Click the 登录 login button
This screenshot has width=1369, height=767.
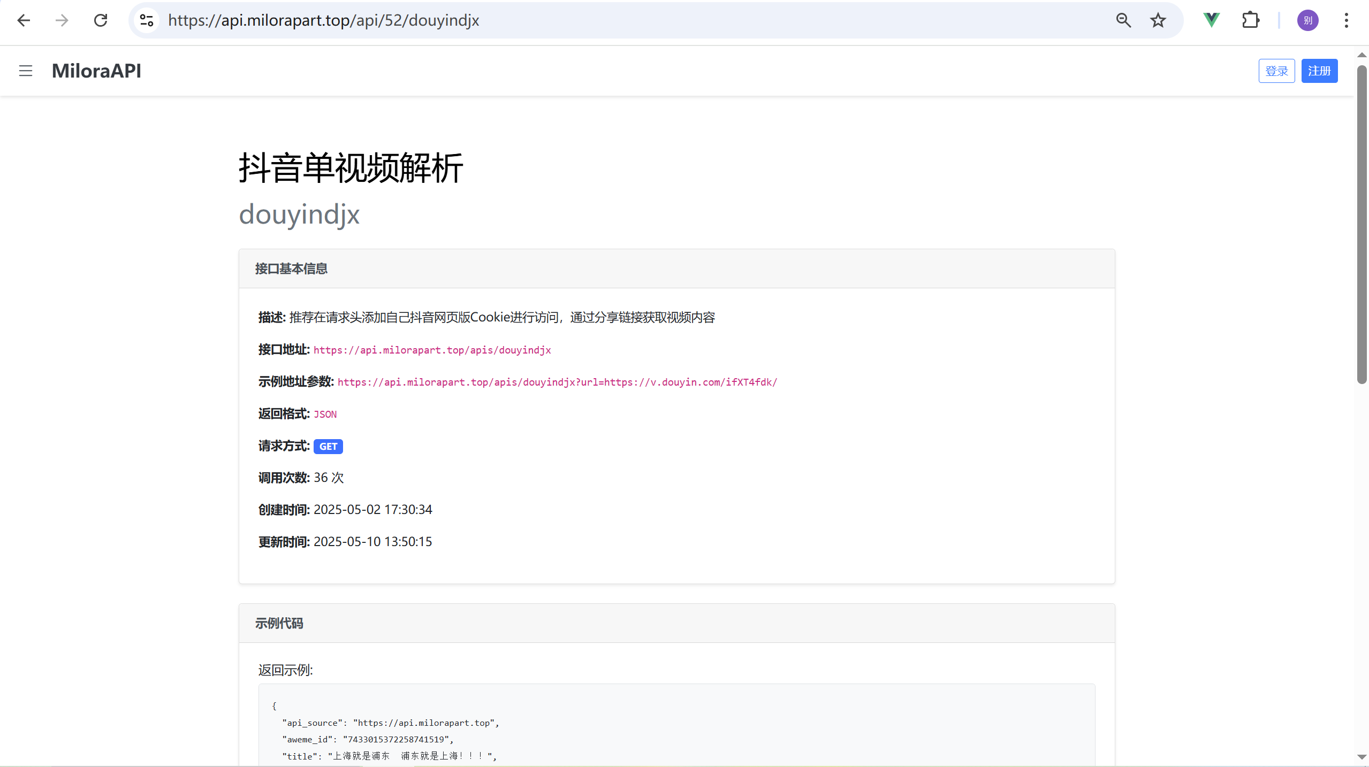(1276, 71)
